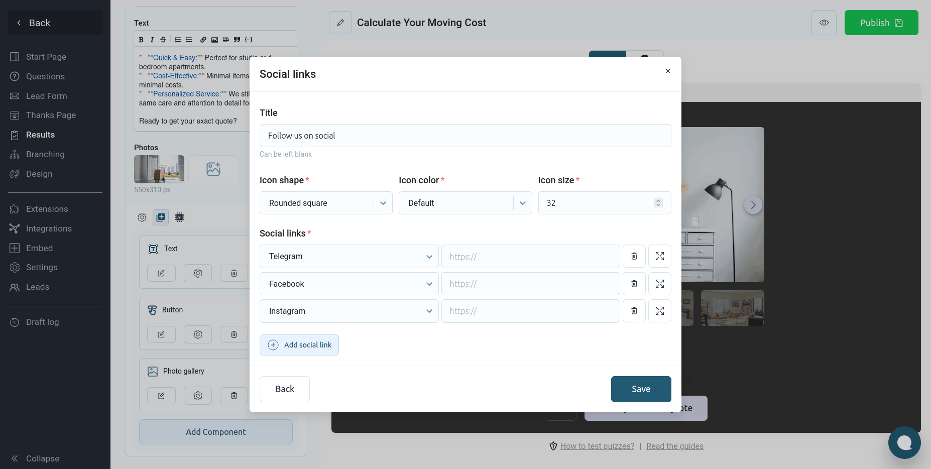Image resolution: width=931 pixels, height=469 pixels.
Task: Open Branching in the sidebar
Action: (45, 154)
